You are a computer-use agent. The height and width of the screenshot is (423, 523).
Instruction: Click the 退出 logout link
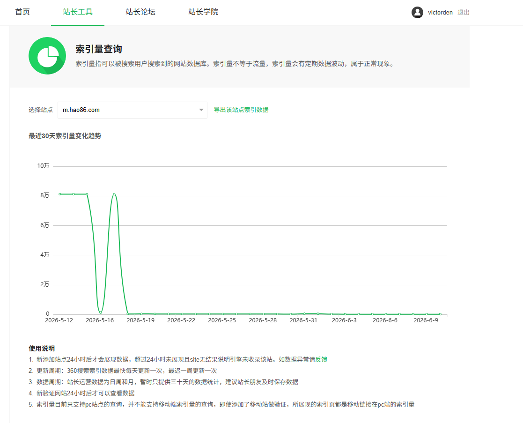tap(463, 12)
